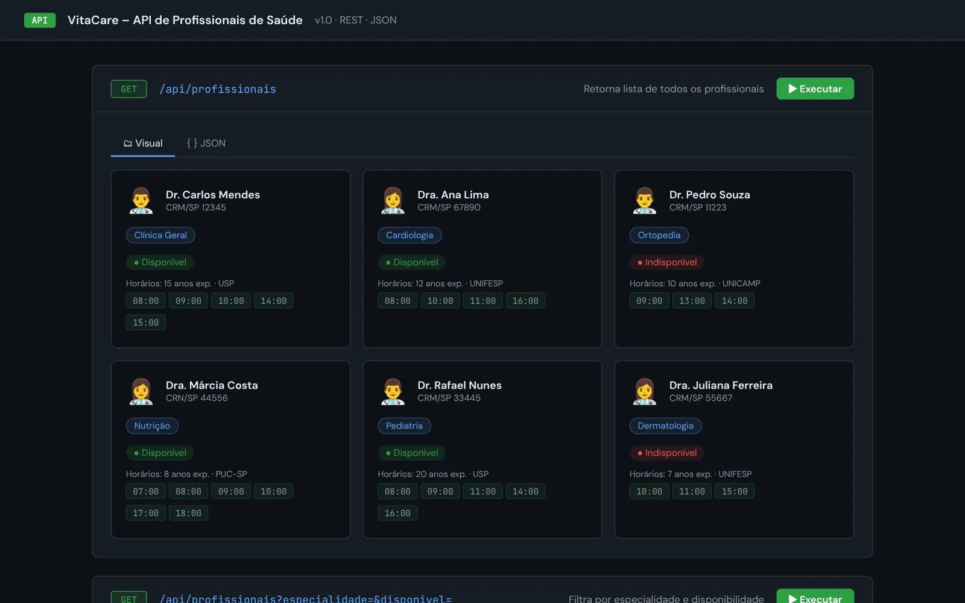Click Dr. Pedro Souza avatar icon
965x603 pixels.
pyautogui.click(x=645, y=200)
